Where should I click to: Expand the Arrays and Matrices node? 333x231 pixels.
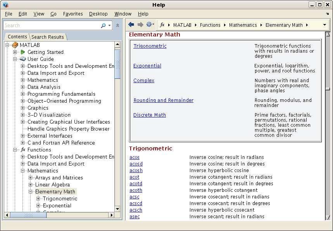click(31, 178)
